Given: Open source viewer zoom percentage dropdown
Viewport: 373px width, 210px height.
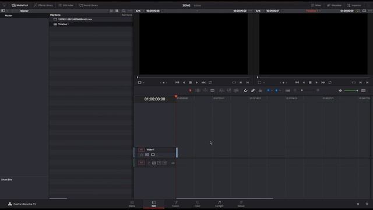Looking at the screenshot, I should [x=140, y=10].
